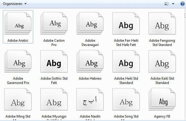
Task: Click the 'Adobe Song Std' label text
Action: coord(126,116)
